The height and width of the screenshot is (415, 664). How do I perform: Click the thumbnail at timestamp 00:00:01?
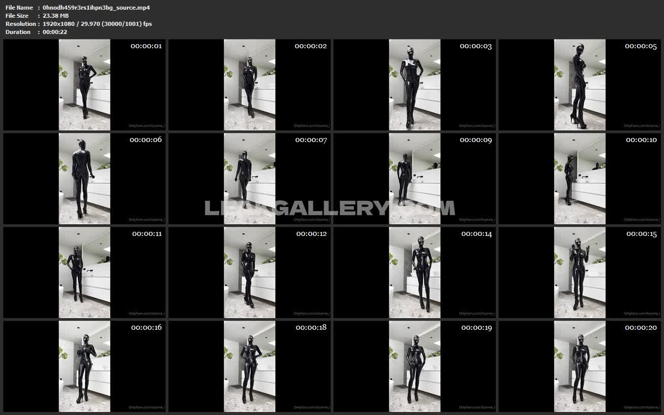pyautogui.click(x=84, y=85)
